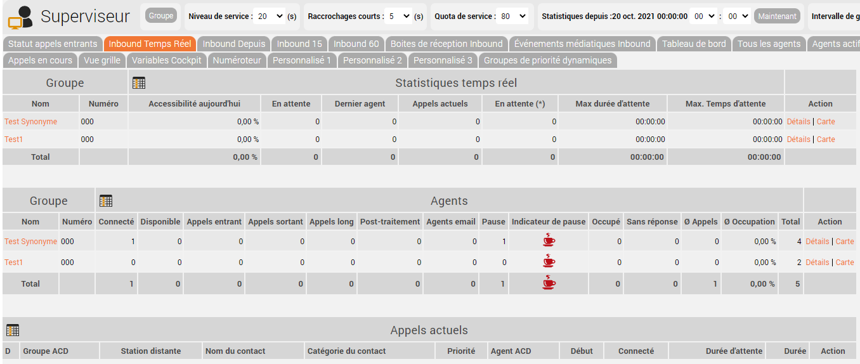Viewport: 860px width, 364px height.
Task: Open Détails link for Test Synonyme statistics
Action: coord(798,121)
